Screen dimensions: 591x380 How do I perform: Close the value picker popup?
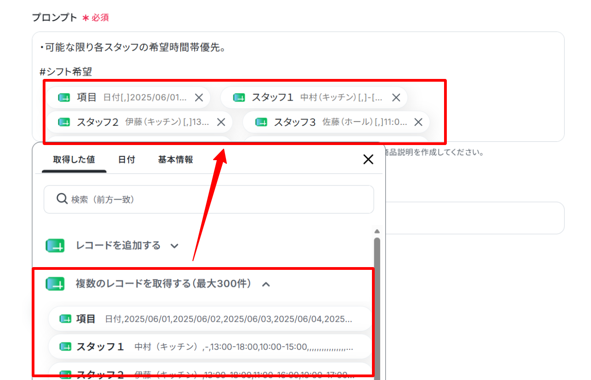click(368, 160)
